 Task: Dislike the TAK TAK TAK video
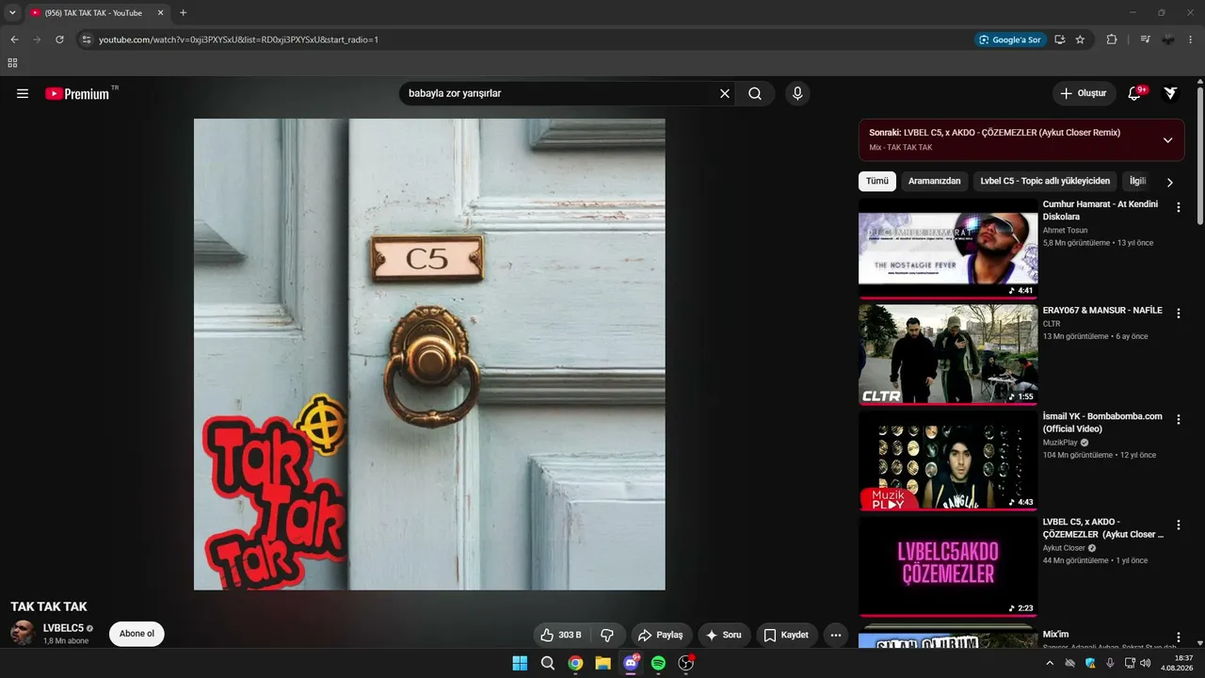607,635
